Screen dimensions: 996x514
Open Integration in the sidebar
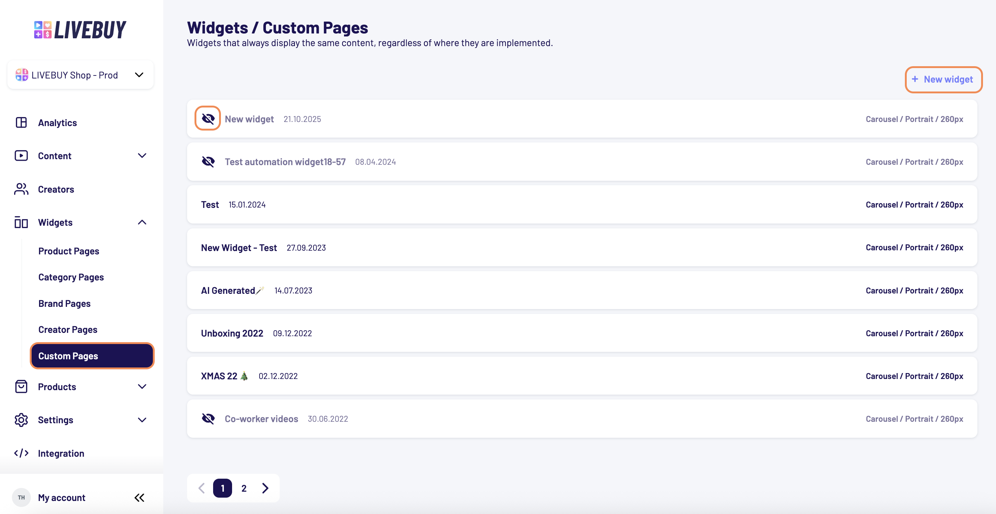pos(61,453)
